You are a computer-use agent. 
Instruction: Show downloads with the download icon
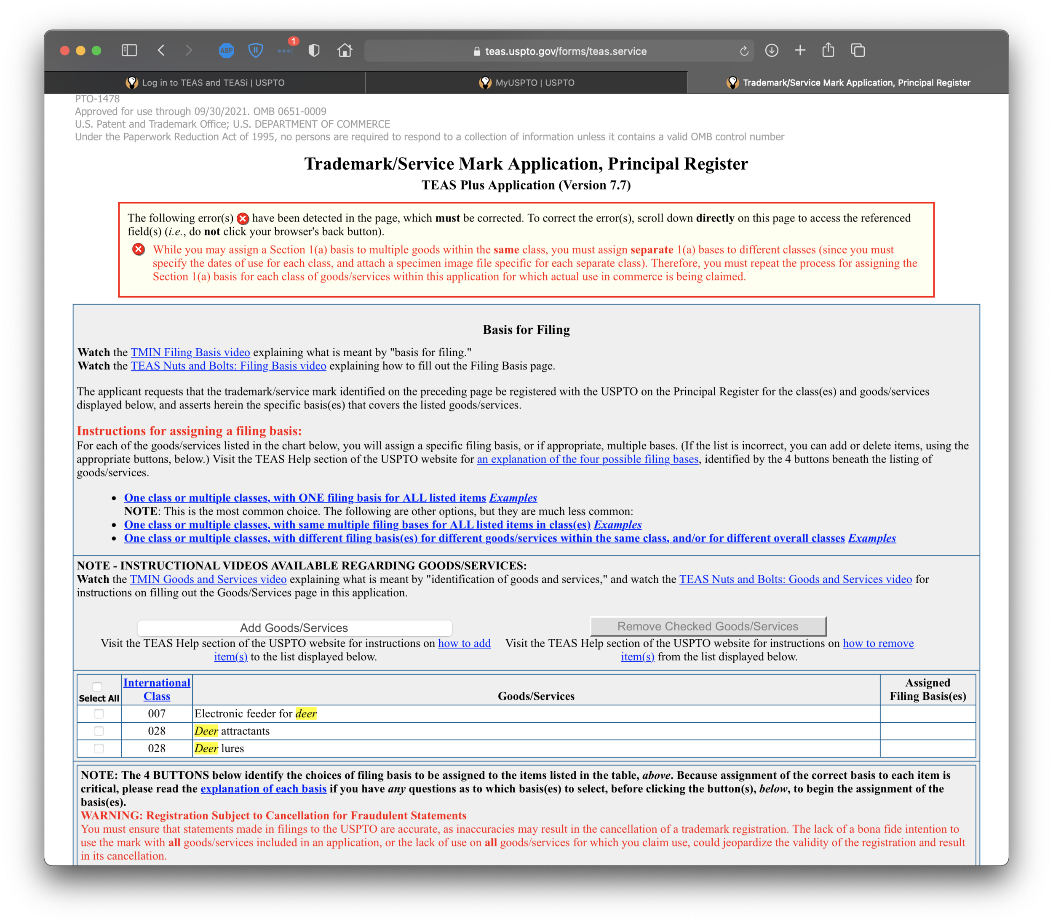(x=771, y=51)
